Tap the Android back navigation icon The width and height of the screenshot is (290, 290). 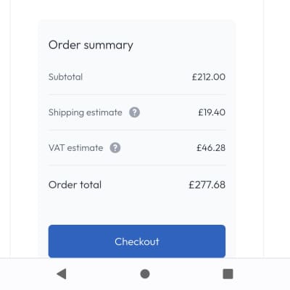(62, 274)
